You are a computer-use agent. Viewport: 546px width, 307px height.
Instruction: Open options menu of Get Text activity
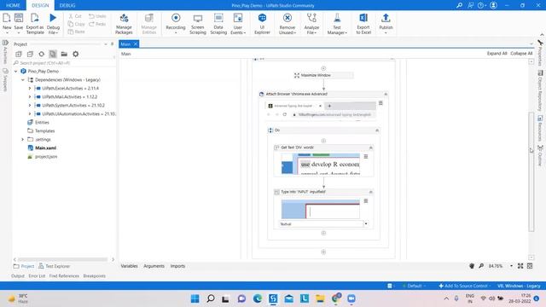pos(366,157)
